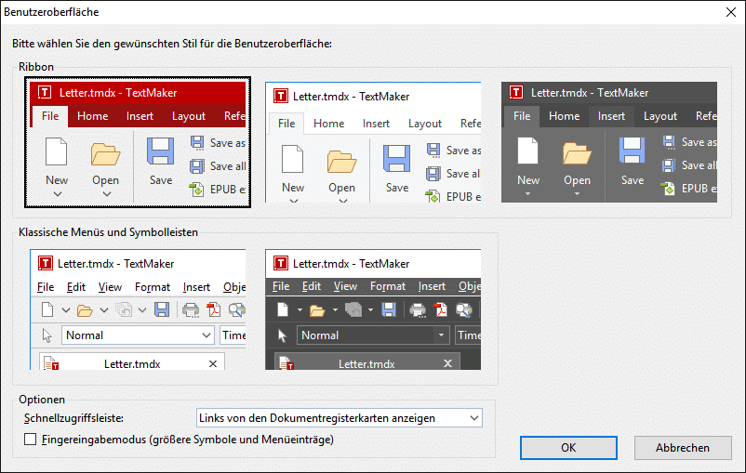
Task: Click the 'Klassische Menüs und Symbolleisten' label
Action: tap(108, 232)
